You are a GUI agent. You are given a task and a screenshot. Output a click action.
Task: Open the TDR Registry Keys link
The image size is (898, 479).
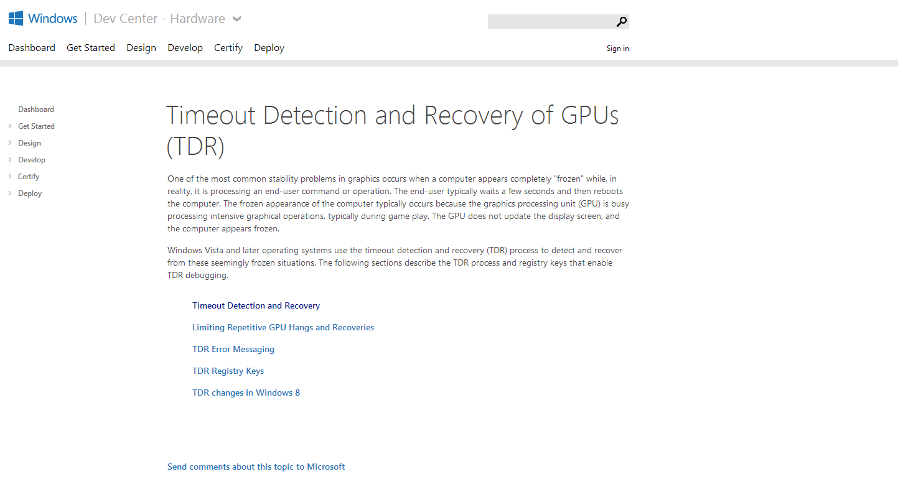pyautogui.click(x=228, y=371)
